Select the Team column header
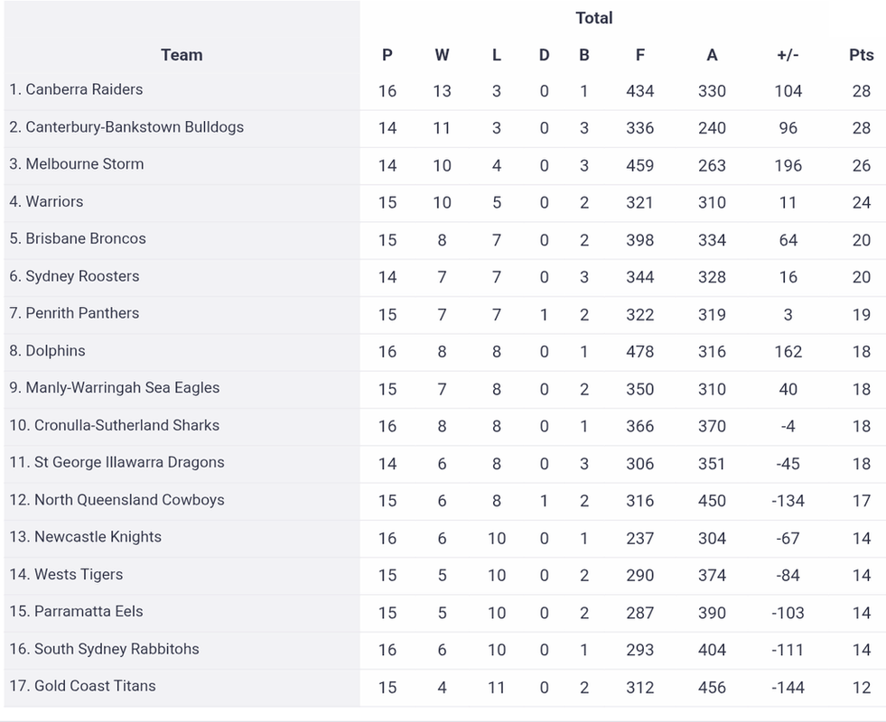 (x=182, y=55)
